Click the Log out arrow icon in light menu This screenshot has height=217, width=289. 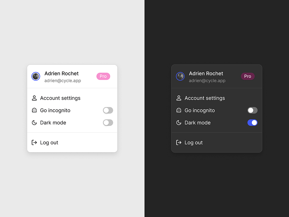pyautogui.click(x=34, y=142)
